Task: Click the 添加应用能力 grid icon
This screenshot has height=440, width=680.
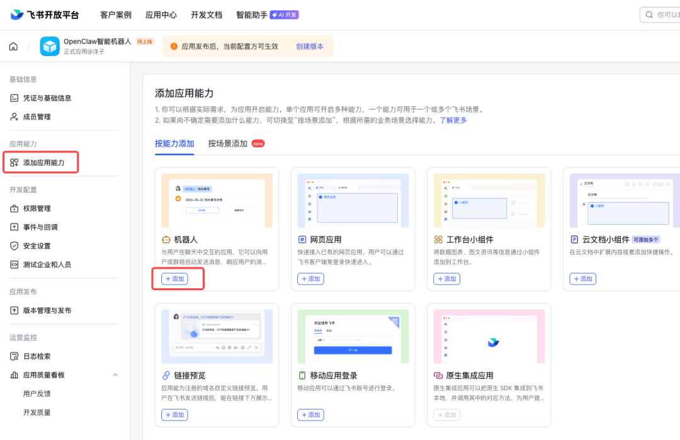Action: (x=14, y=162)
